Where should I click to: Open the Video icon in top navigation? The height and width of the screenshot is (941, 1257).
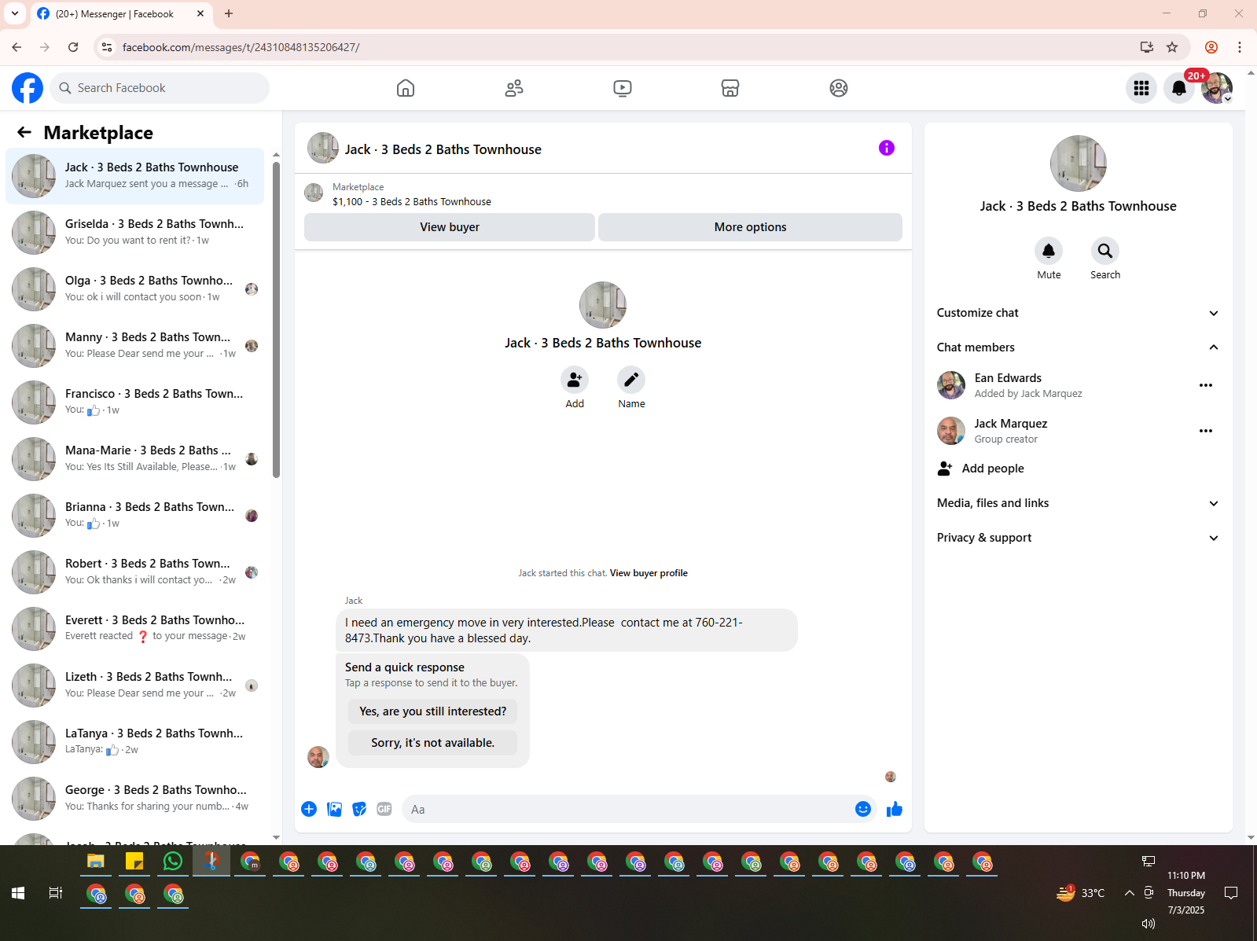click(x=623, y=88)
